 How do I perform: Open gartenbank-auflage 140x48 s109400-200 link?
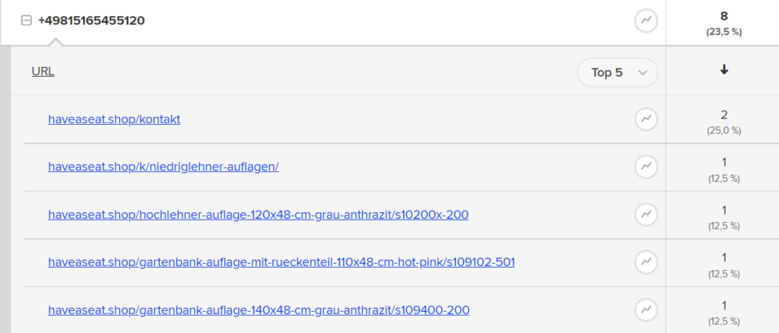(259, 310)
